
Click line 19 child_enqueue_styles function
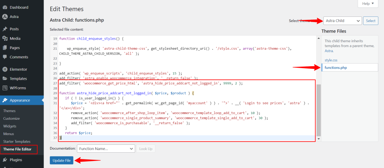[x=91, y=39]
